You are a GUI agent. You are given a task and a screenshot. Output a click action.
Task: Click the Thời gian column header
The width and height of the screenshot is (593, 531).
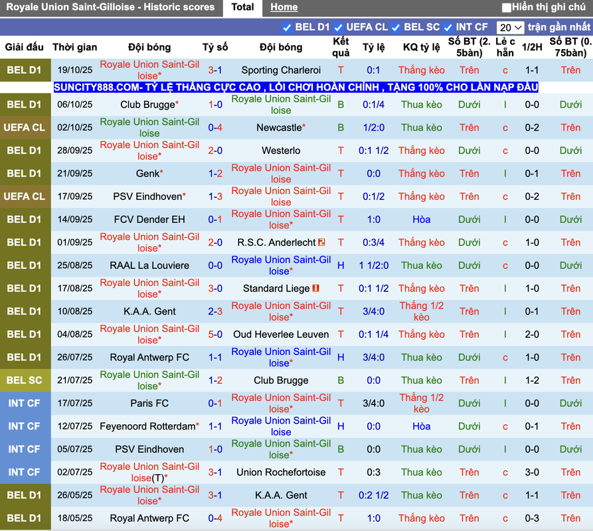pyautogui.click(x=75, y=47)
